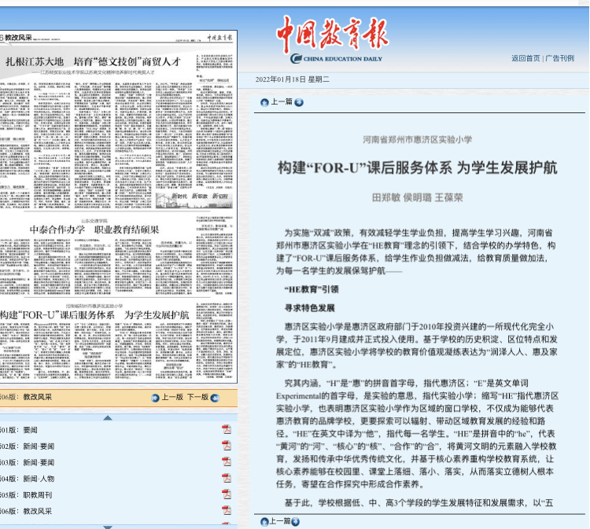The height and width of the screenshot is (529, 590).
Task: Click the round arrow icon before 上一版
Action: [155, 398]
